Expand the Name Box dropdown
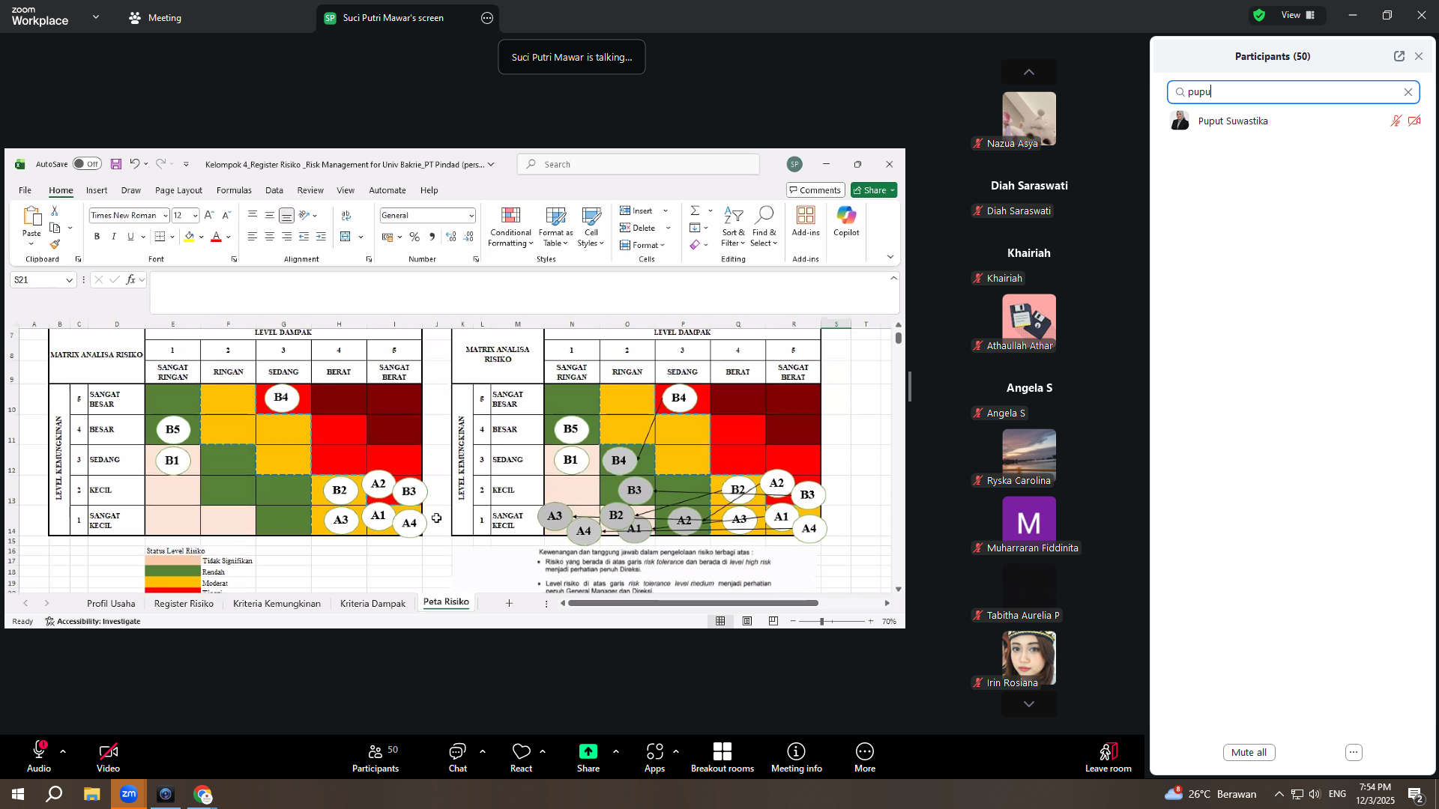The image size is (1439, 809). 69,280
